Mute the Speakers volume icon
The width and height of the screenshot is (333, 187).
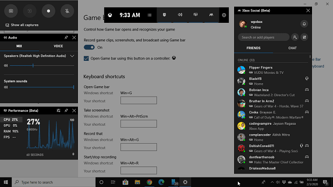6,66
